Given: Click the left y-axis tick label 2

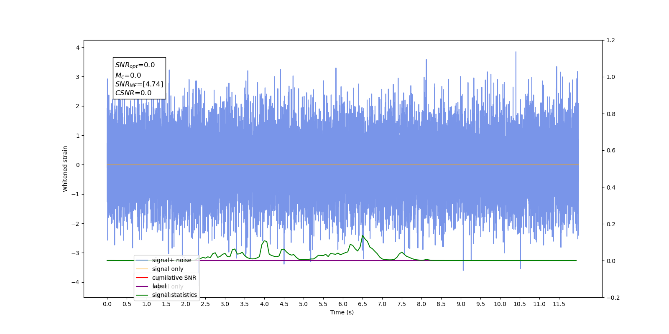Looking at the screenshot, I should tap(78, 106).
